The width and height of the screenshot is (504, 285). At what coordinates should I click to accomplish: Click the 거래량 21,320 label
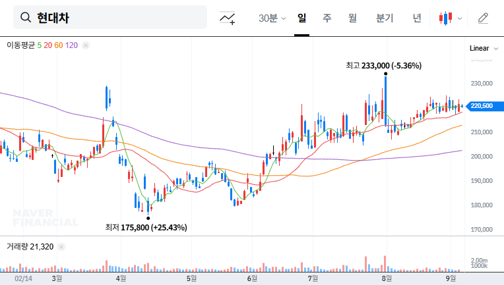pos(30,247)
